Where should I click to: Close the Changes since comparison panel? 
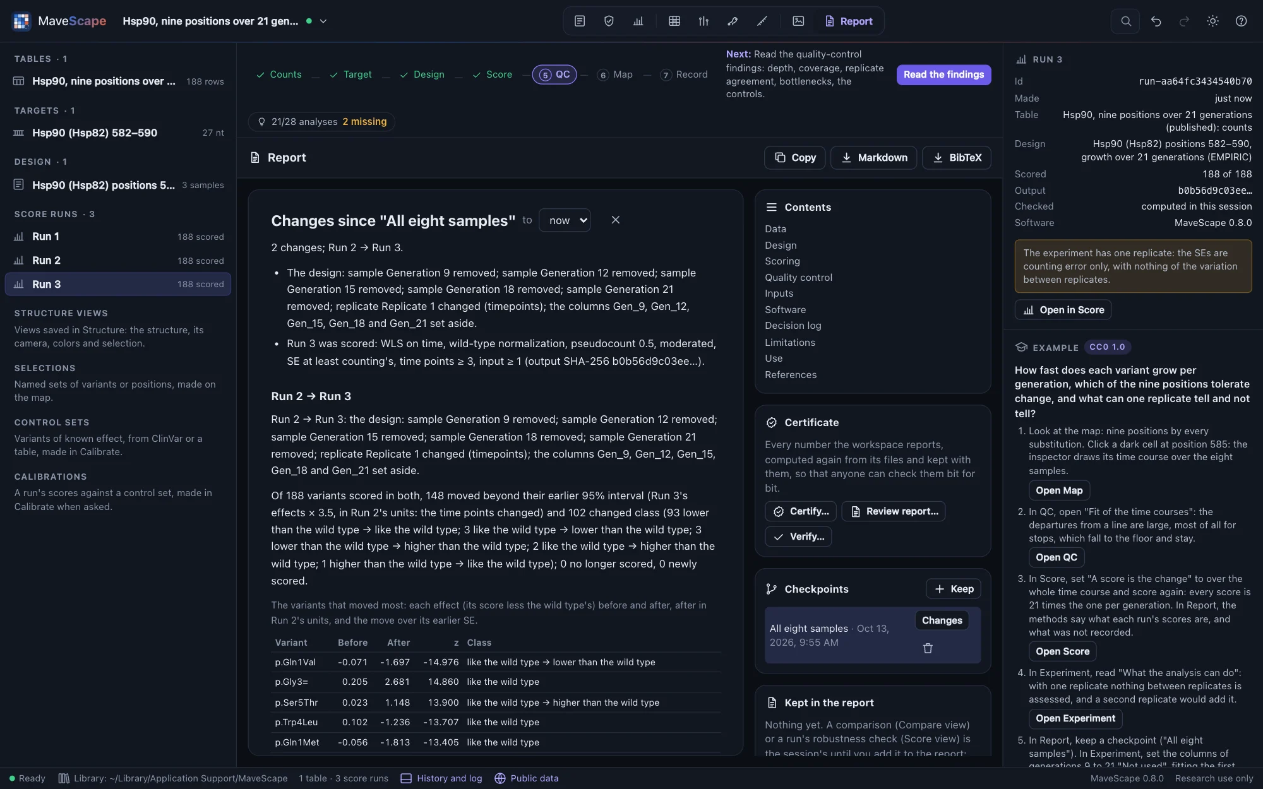coord(616,220)
